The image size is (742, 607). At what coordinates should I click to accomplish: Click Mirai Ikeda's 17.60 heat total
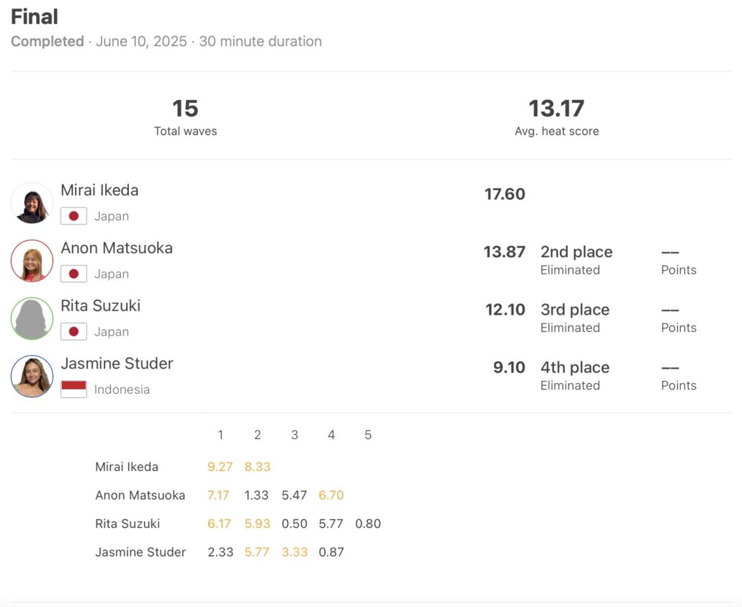click(504, 194)
